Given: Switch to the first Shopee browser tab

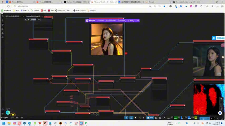Looking at the screenshot, I should [22, 2].
